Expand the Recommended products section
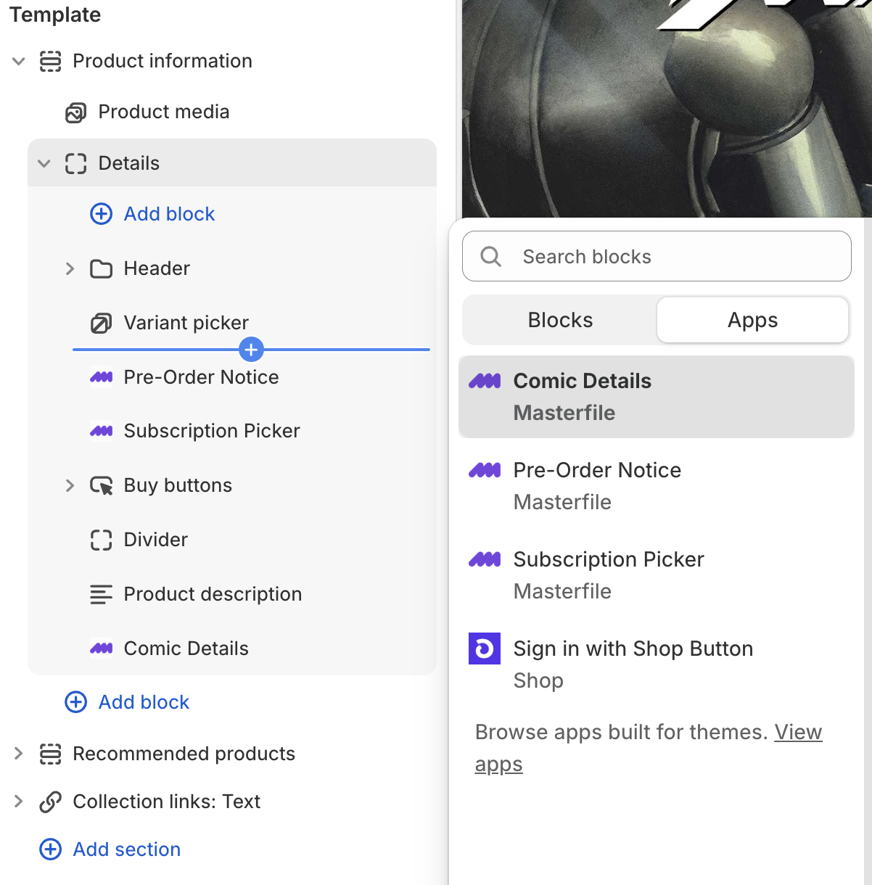The width and height of the screenshot is (872, 885). coord(19,754)
